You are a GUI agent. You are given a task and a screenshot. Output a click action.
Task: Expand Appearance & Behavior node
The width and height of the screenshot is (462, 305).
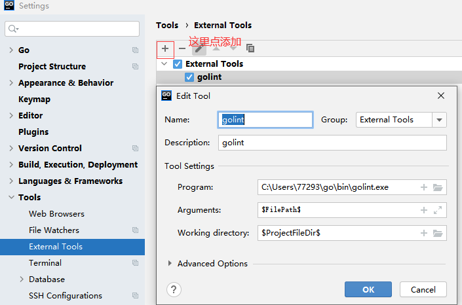[11, 82]
